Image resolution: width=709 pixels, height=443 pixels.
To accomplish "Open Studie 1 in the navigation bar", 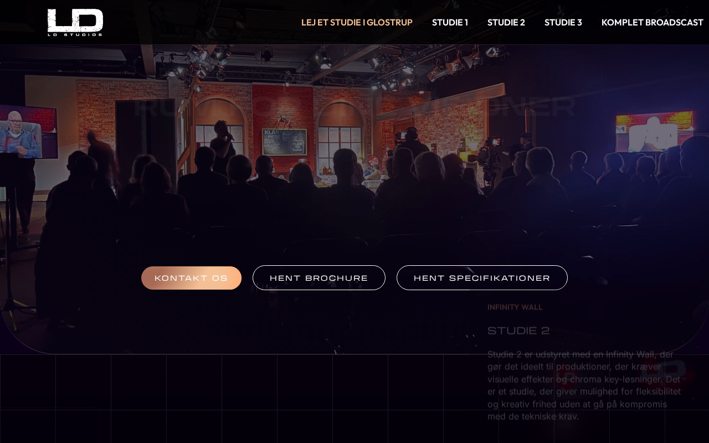I will pyautogui.click(x=450, y=22).
